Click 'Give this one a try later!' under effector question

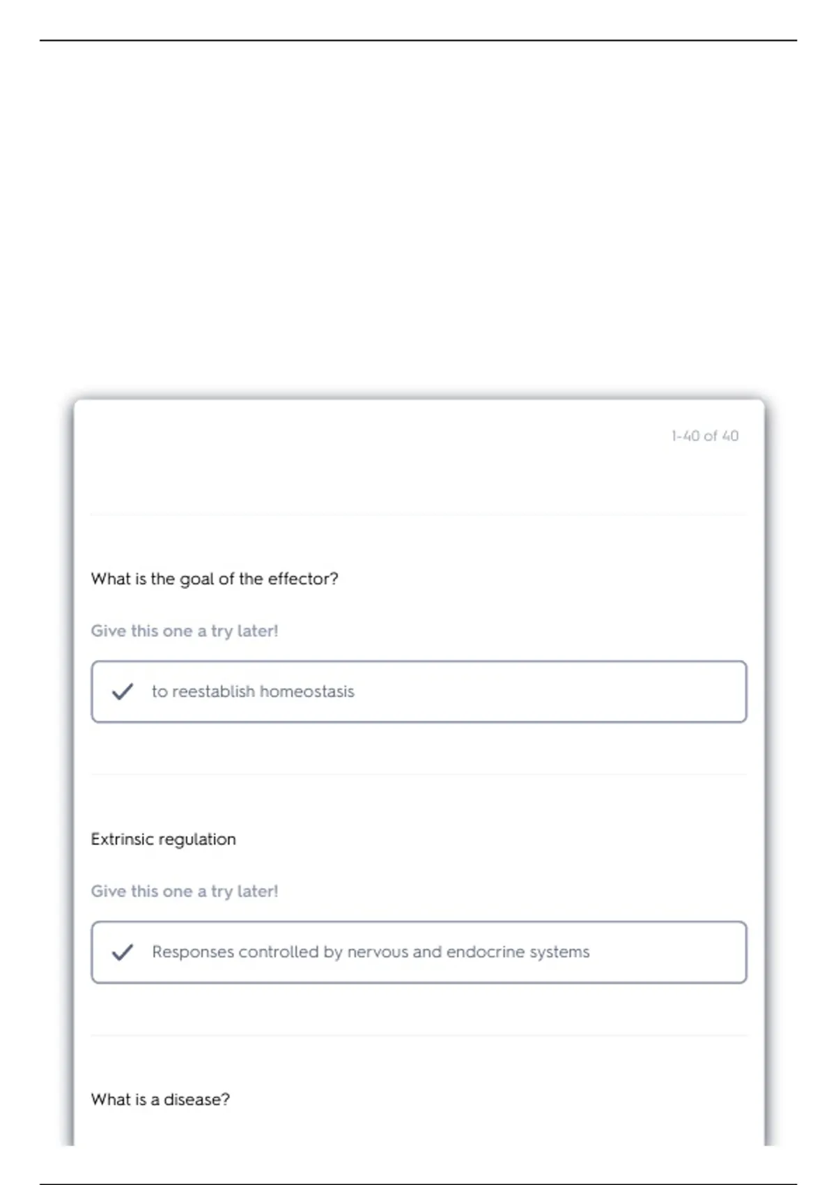(x=185, y=631)
